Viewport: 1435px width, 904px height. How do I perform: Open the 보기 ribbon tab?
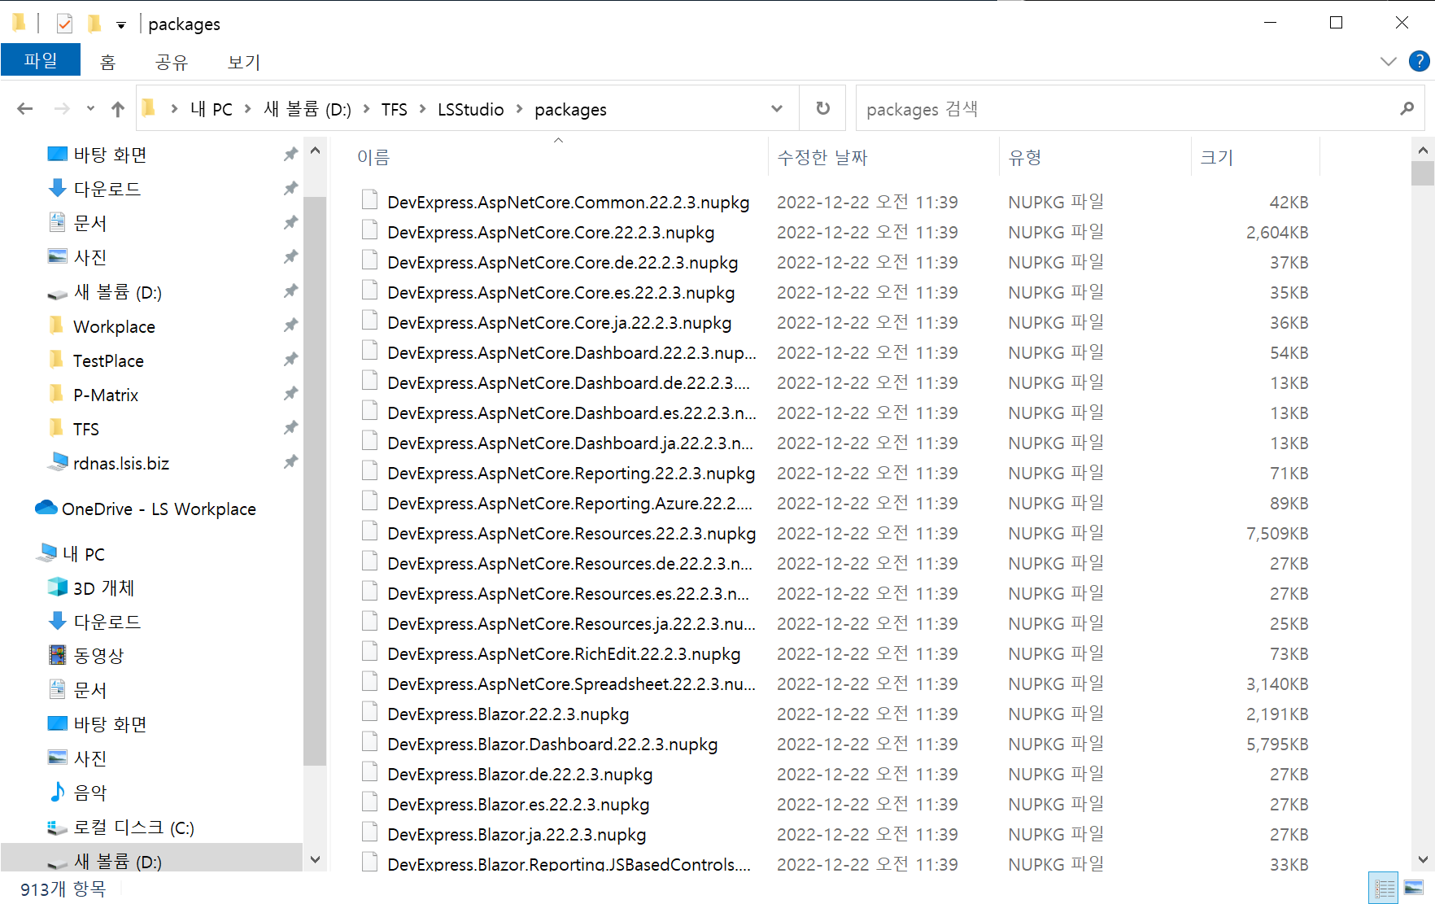click(243, 62)
